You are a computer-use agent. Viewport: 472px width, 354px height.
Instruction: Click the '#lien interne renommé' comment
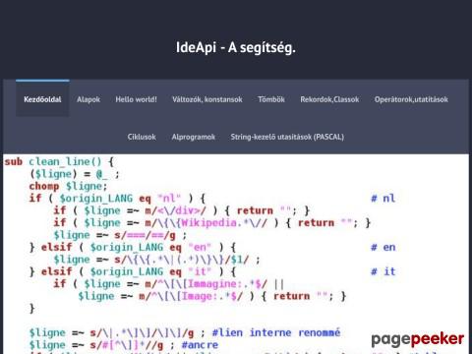[276, 332]
